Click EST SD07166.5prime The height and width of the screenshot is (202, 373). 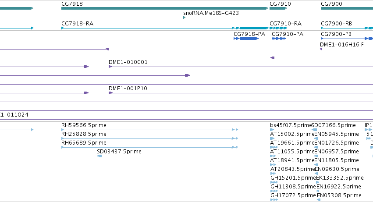click(334, 125)
